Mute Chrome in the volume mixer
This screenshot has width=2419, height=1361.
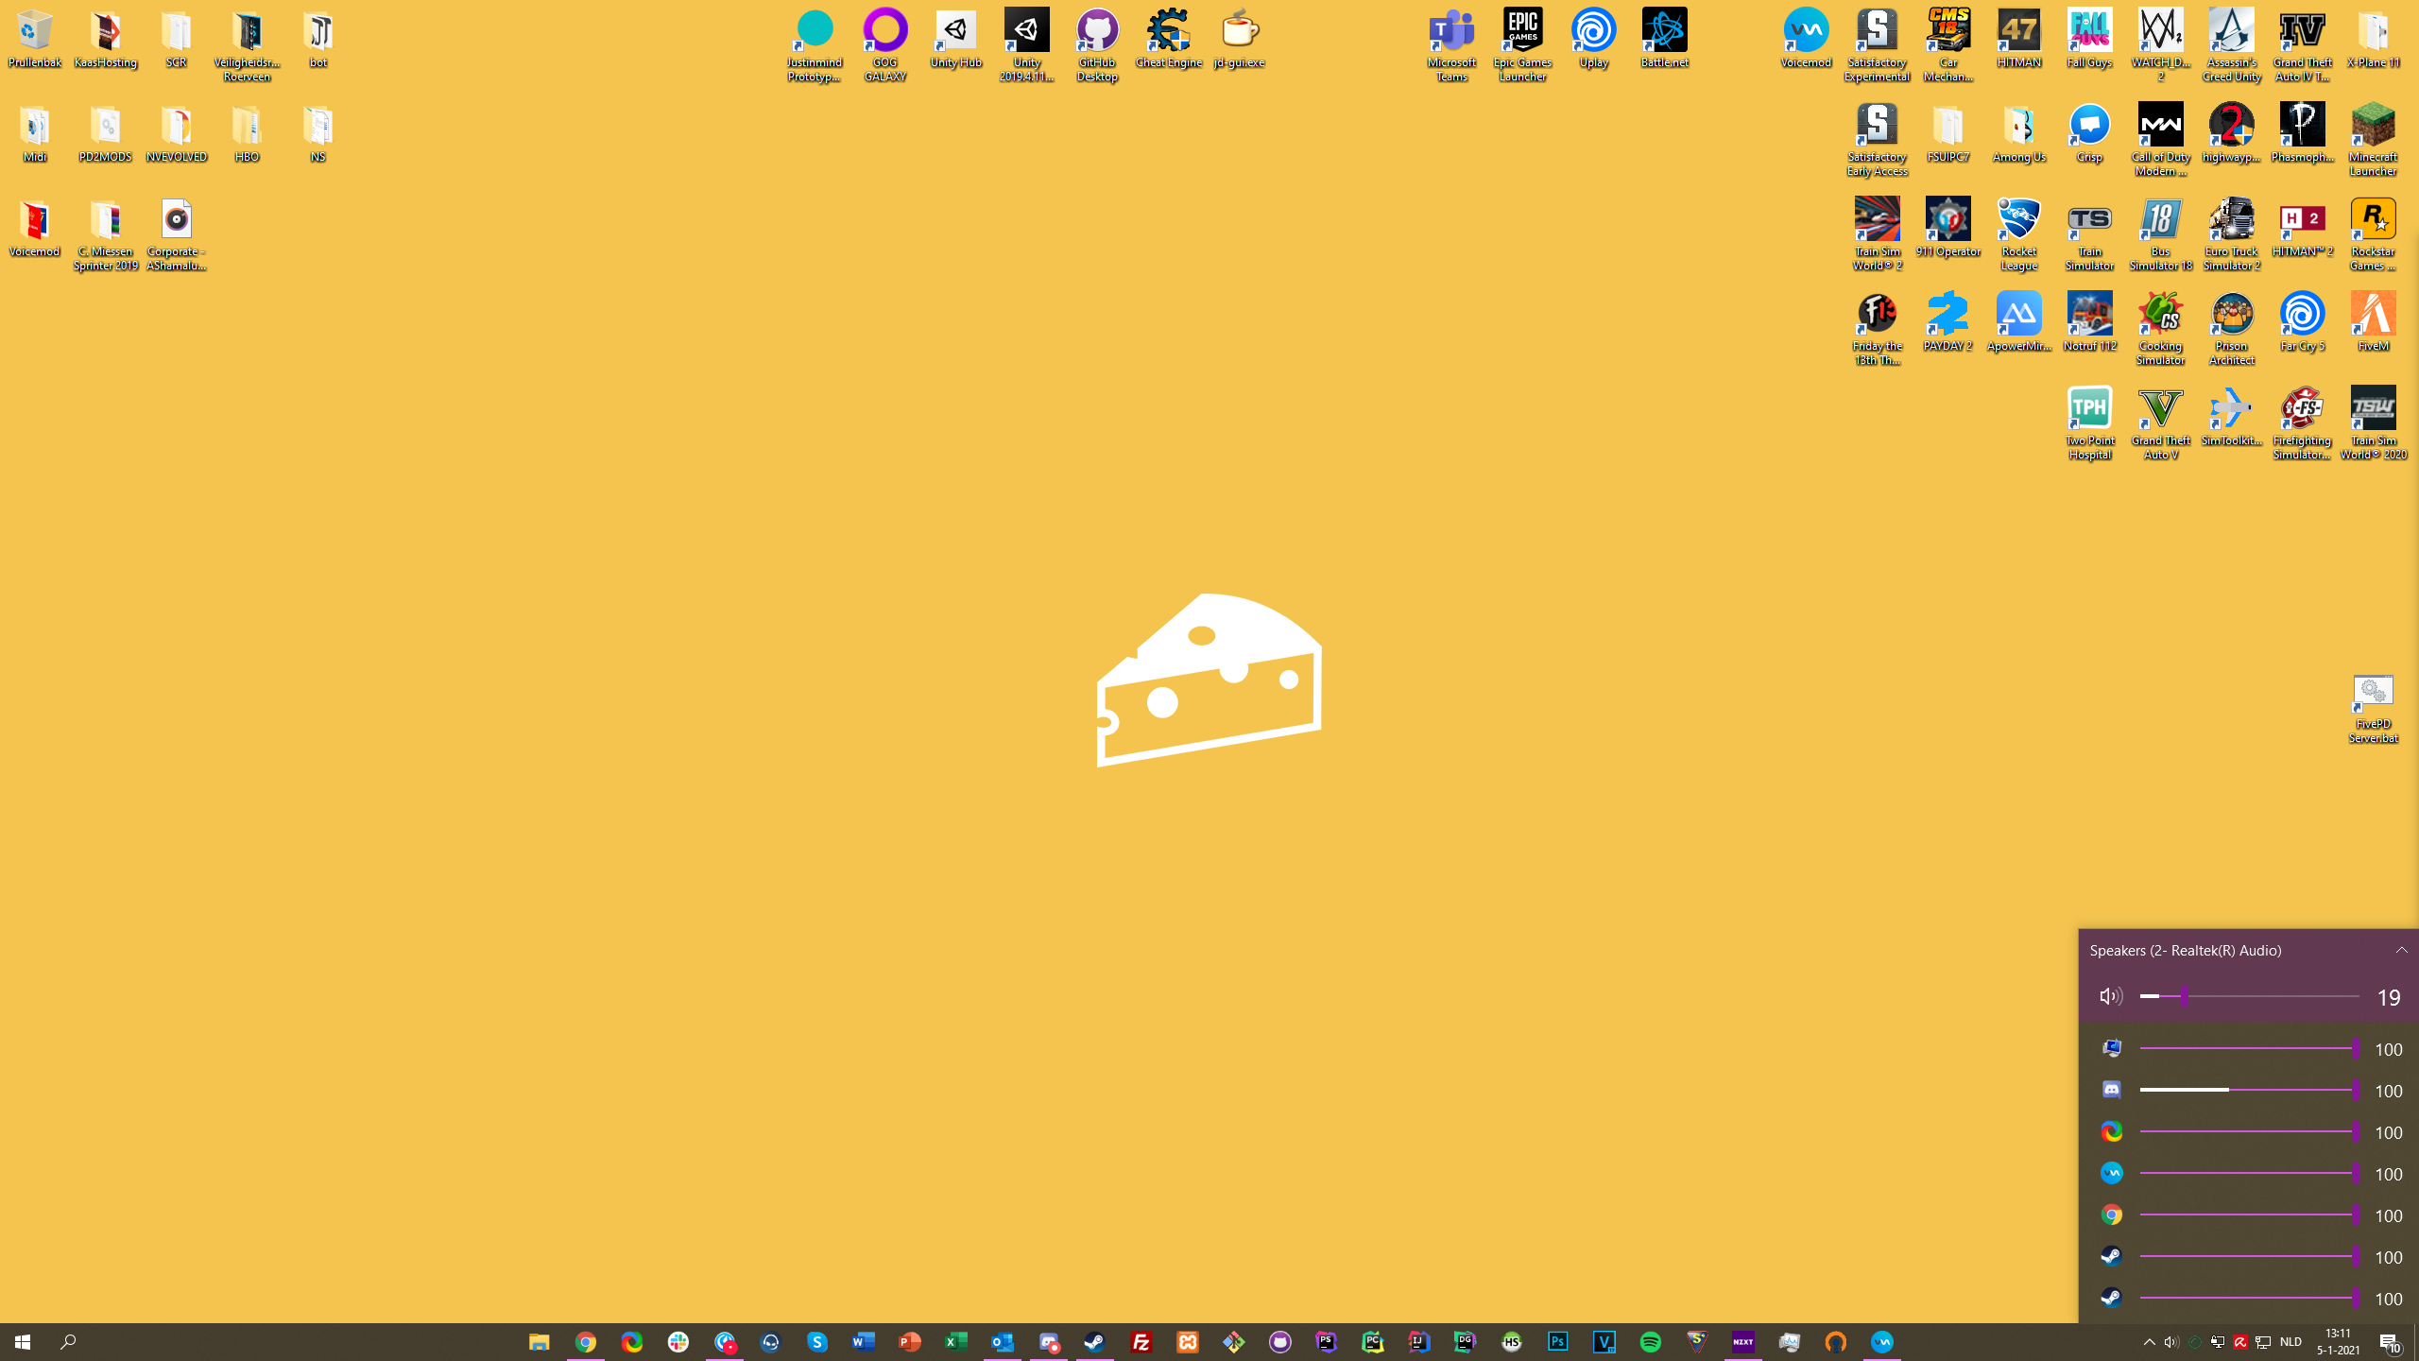pos(2111,1215)
